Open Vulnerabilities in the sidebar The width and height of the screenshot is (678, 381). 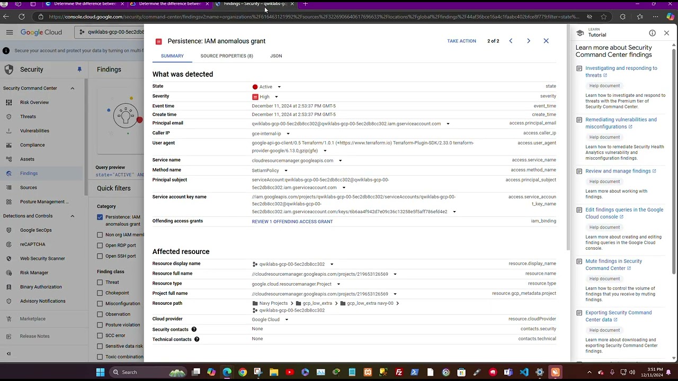point(34,131)
